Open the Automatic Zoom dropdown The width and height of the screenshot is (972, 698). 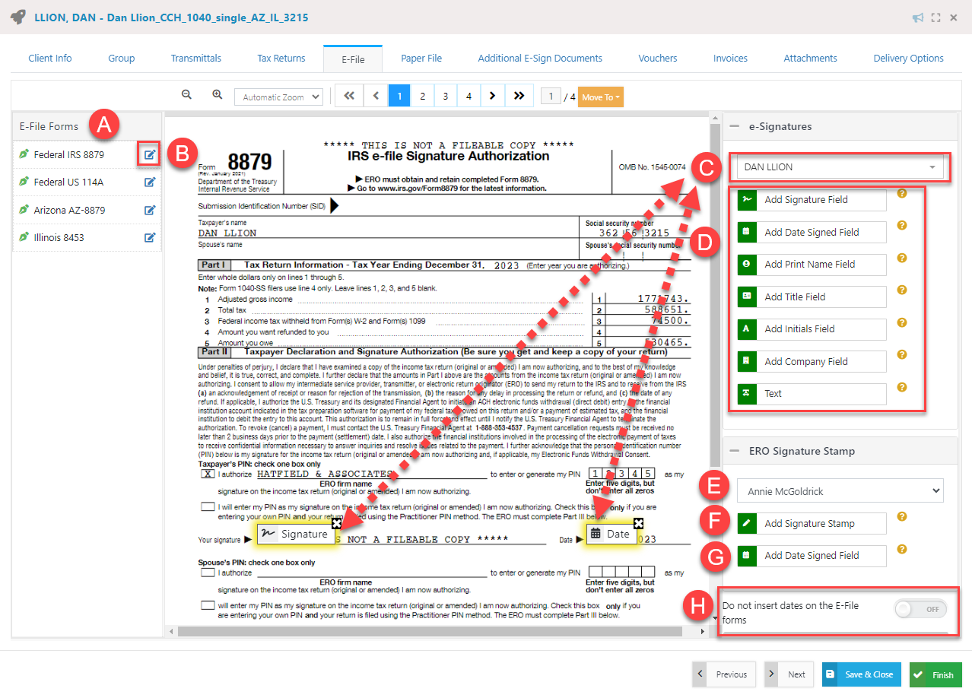pos(278,97)
